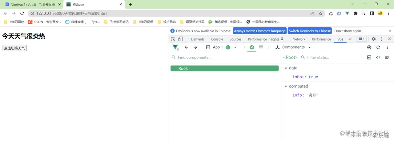Force refresh Vue devtools data

coord(378,47)
